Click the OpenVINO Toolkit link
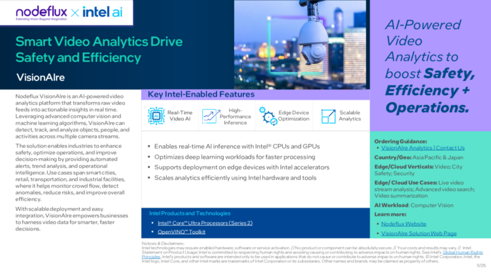491x276 pixels. (x=181, y=232)
